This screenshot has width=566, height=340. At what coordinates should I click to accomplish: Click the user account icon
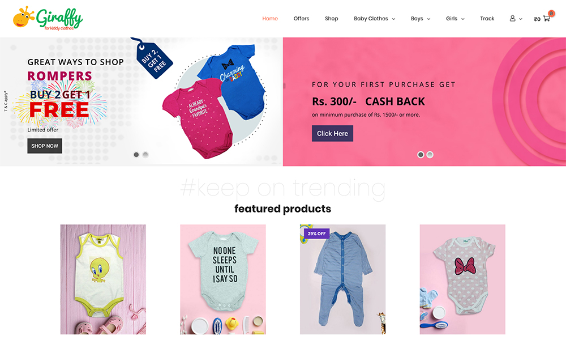512,19
